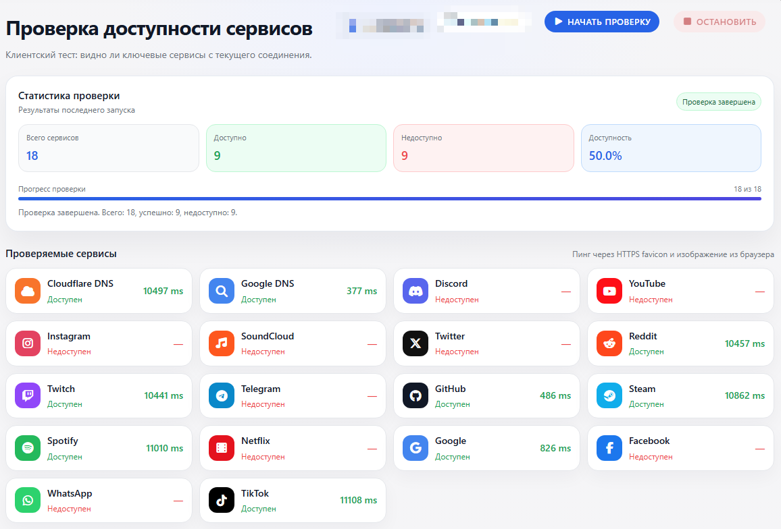This screenshot has width=781, height=529.
Task: Click Недоступен status under SoundCloud
Action: 263,352
